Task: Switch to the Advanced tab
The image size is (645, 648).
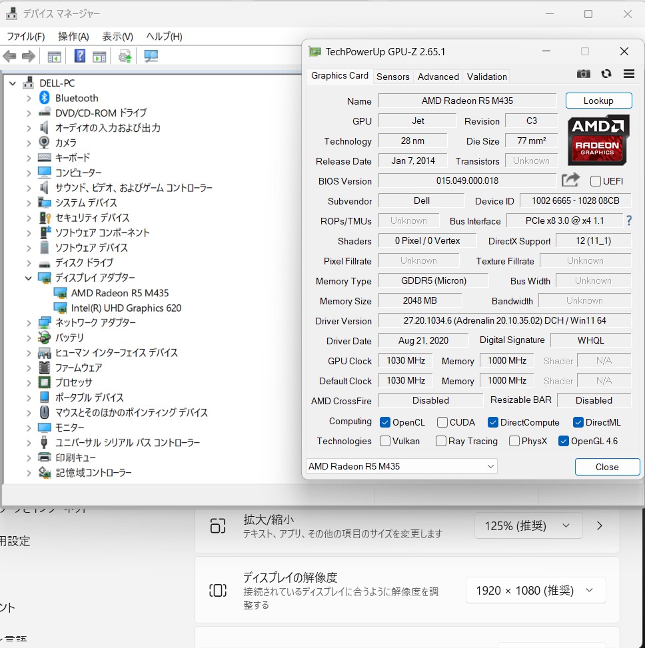Action: point(438,77)
